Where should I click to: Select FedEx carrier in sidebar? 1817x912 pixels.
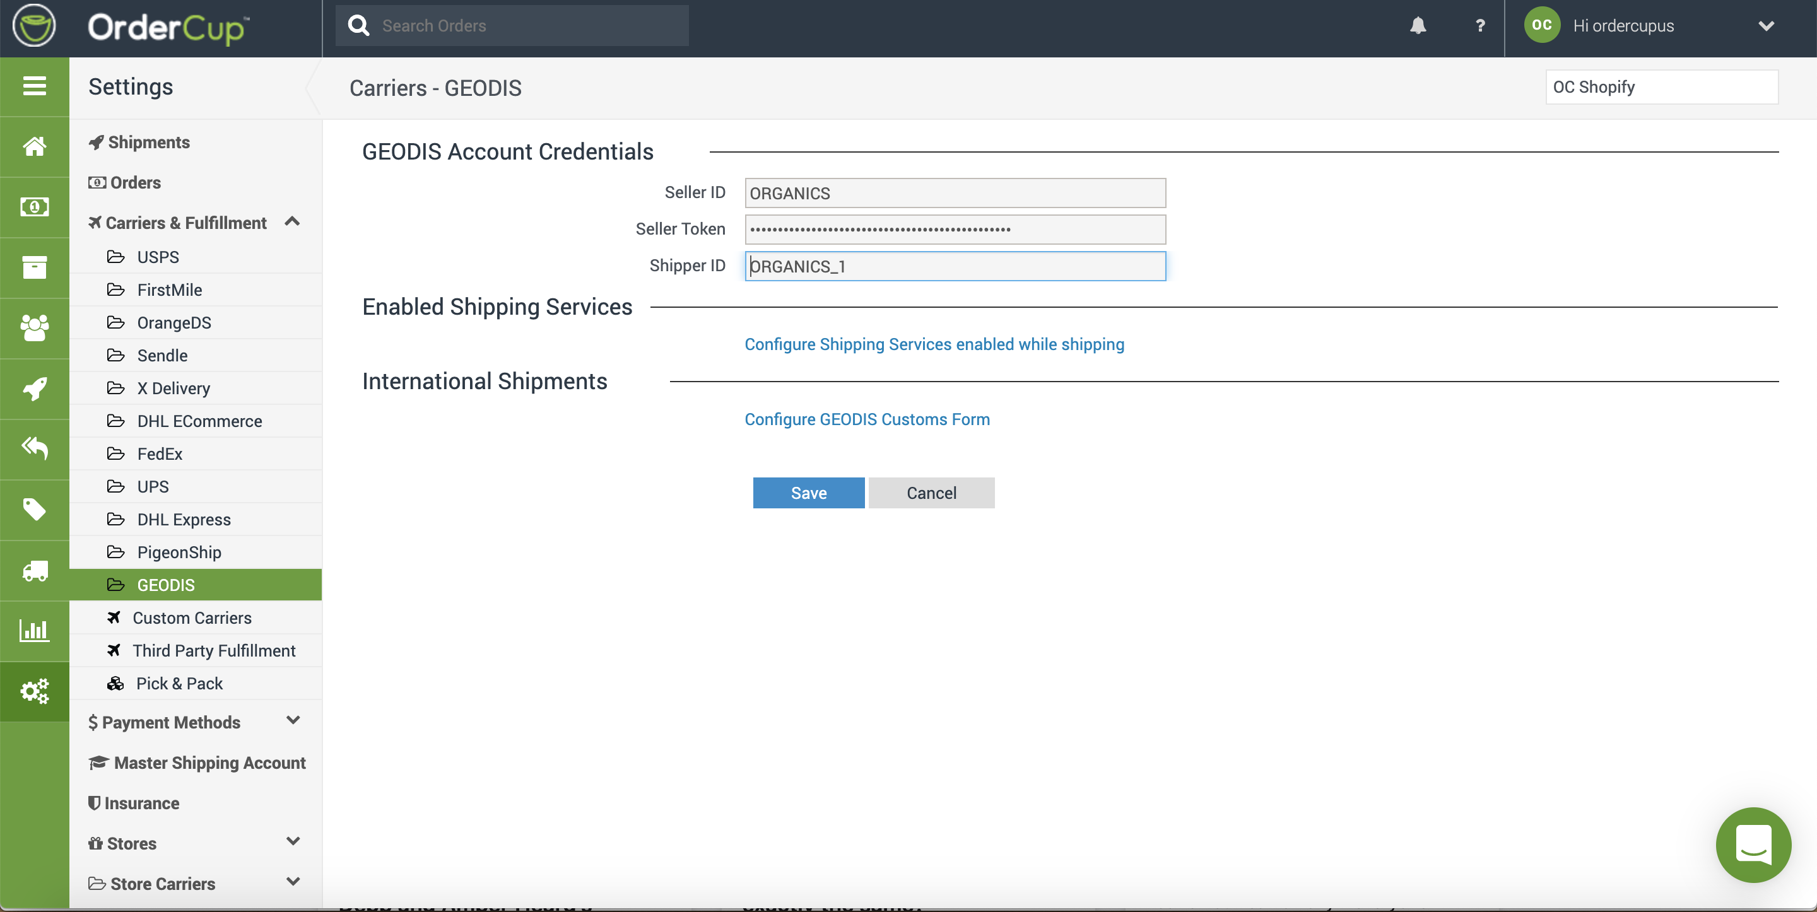(160, 453)
